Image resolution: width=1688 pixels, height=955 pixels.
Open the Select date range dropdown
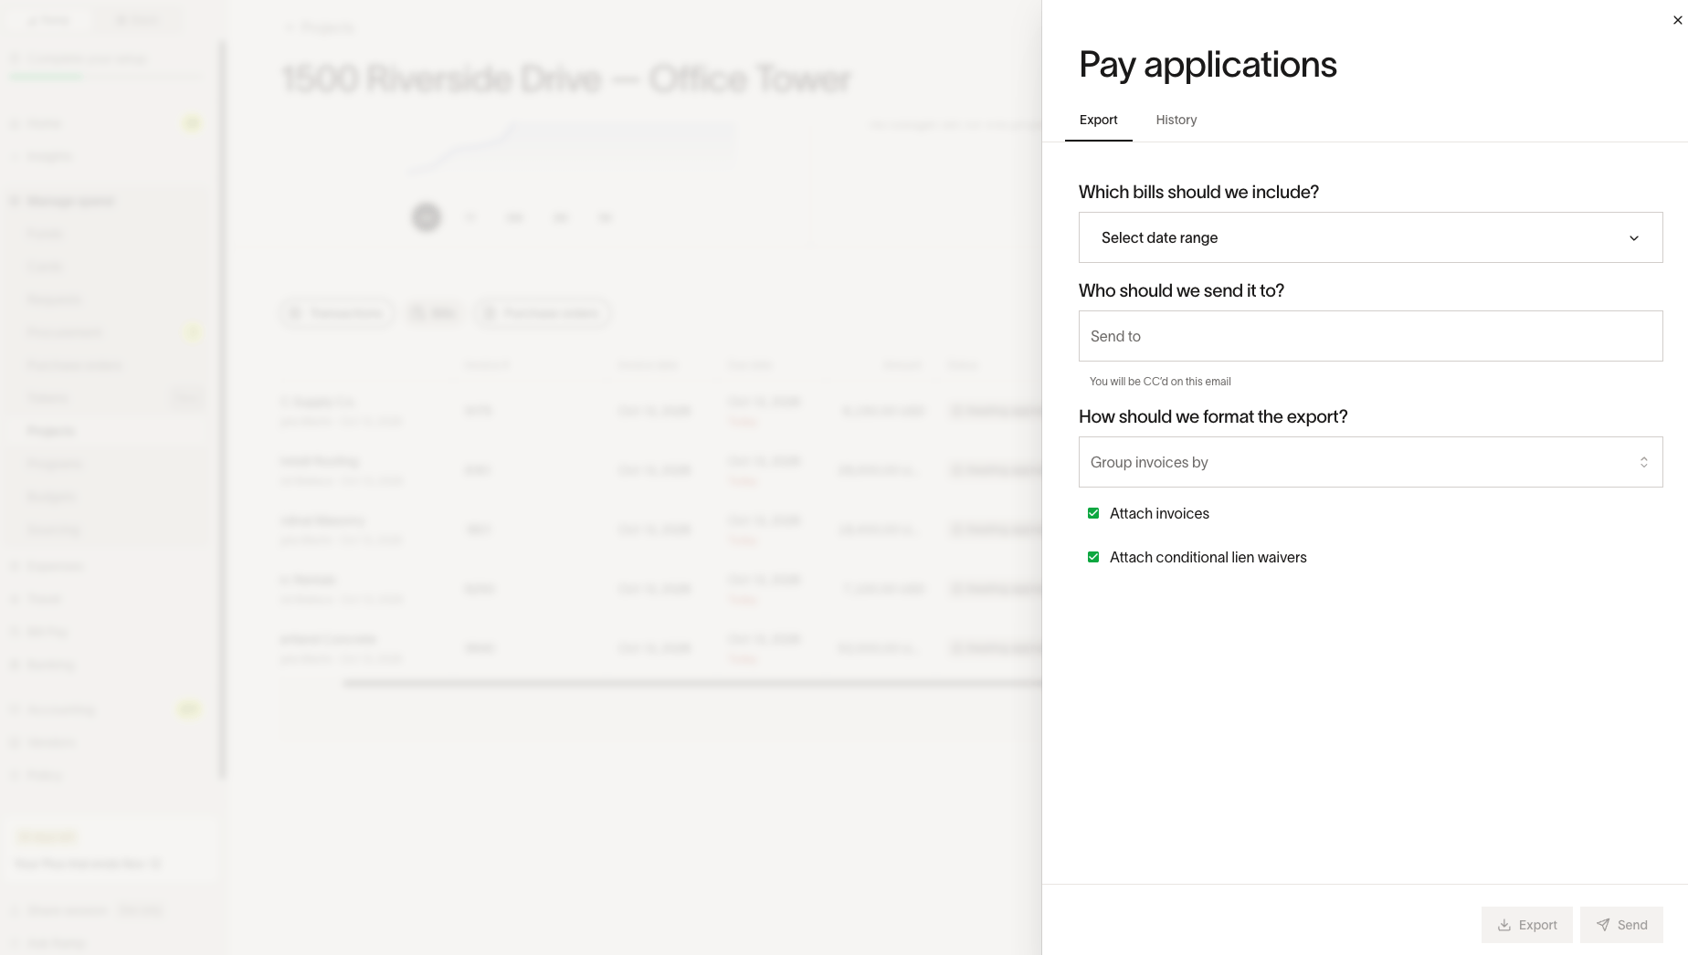click(1370, 237)
